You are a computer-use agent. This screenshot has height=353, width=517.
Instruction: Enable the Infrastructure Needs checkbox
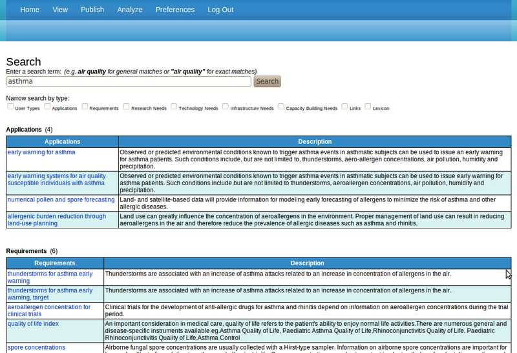[x=225, y=106]
